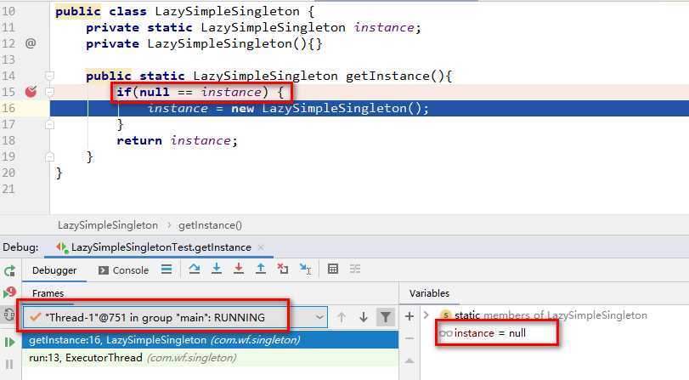
Task: Click line number 18 in the gutter
Action: (8, 141)
